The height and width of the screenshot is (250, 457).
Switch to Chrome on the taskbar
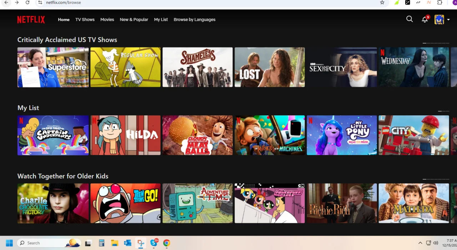pos(166,243)
